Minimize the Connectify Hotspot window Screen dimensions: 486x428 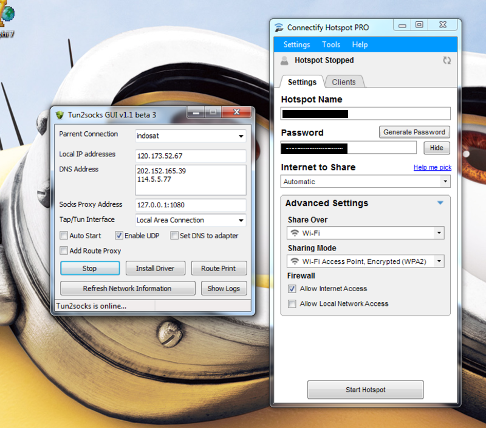coord(402,25)
